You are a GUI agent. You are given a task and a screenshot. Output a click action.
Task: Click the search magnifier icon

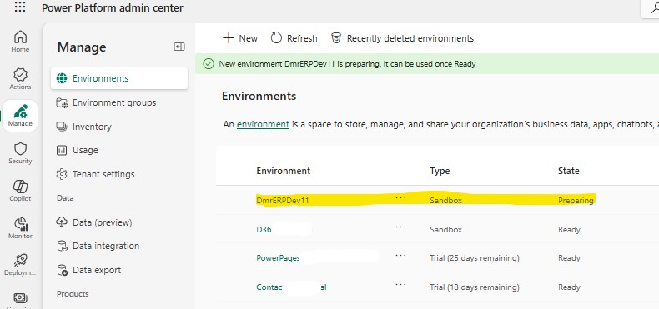[654, 7]
